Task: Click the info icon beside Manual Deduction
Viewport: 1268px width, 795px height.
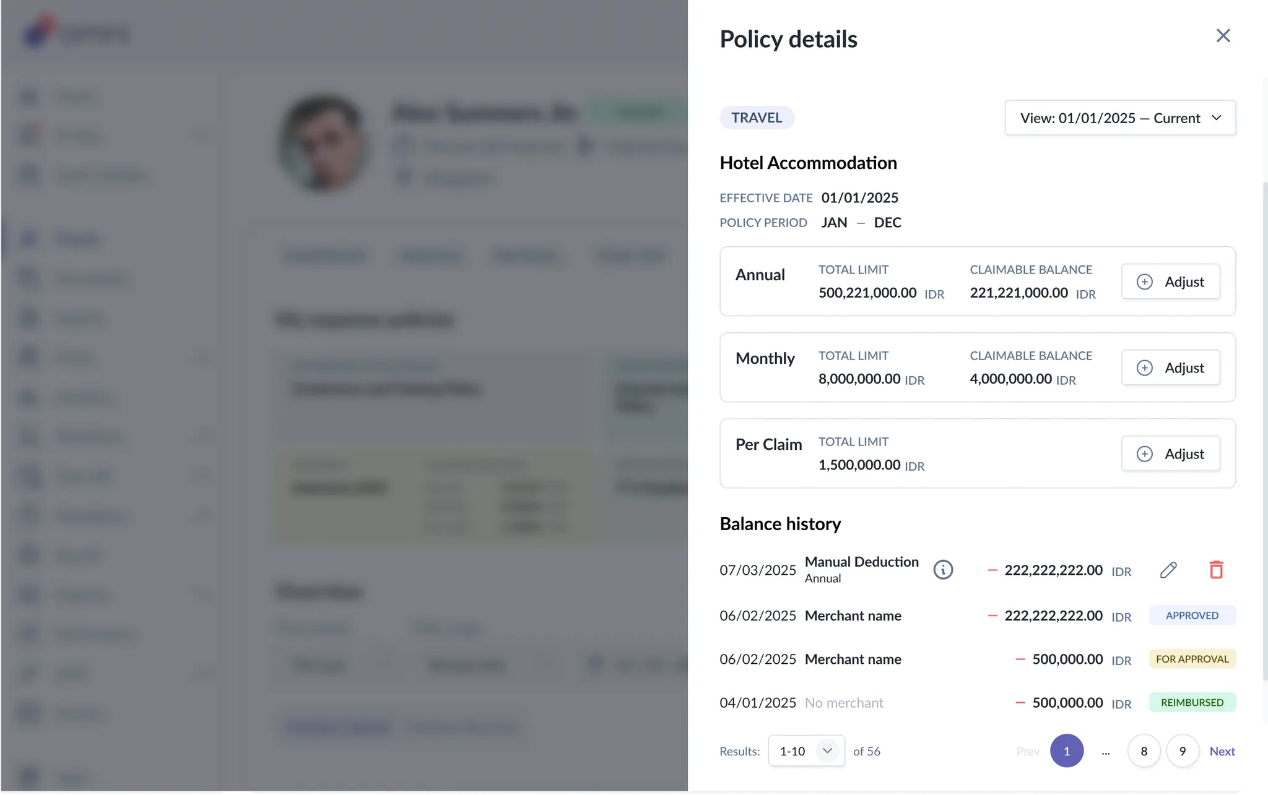Action: point(943,570)
